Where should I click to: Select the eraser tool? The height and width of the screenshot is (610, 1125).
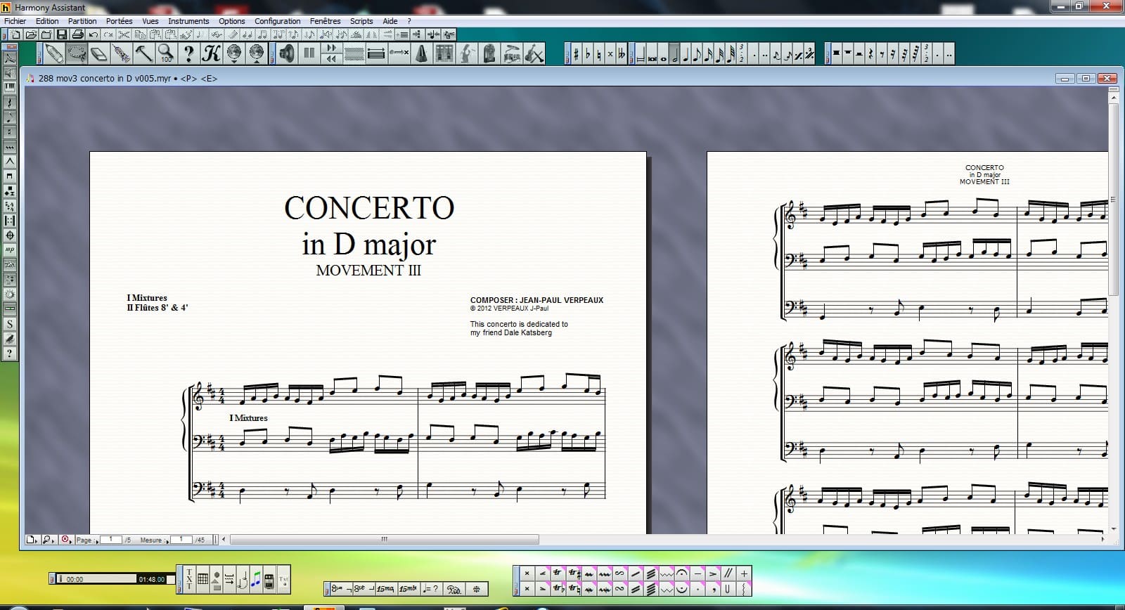pyautogui.click(x=99, y=53)
